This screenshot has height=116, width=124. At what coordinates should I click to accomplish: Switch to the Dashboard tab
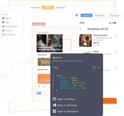(x=35, y=7)
